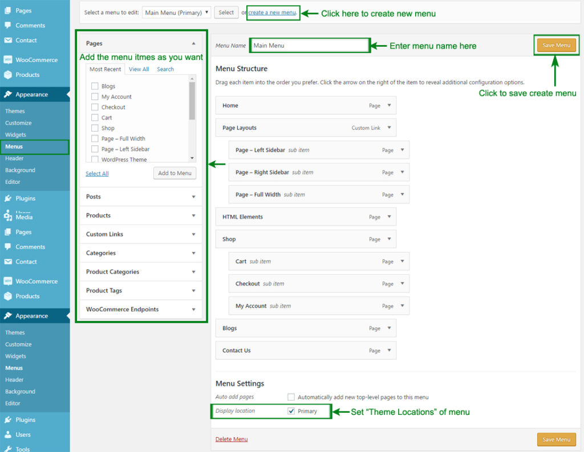
Task: Click the Contact envelope icon
Action: (8, 40)
